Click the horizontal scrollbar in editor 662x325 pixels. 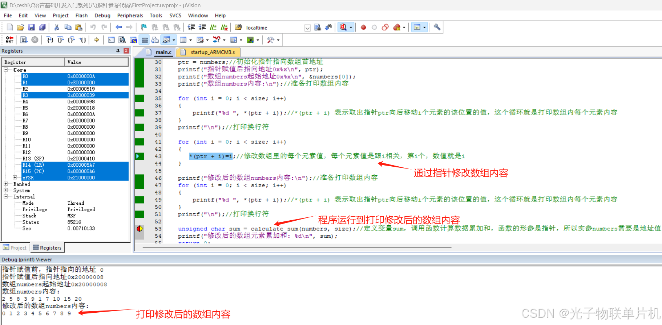pos(297,247)
